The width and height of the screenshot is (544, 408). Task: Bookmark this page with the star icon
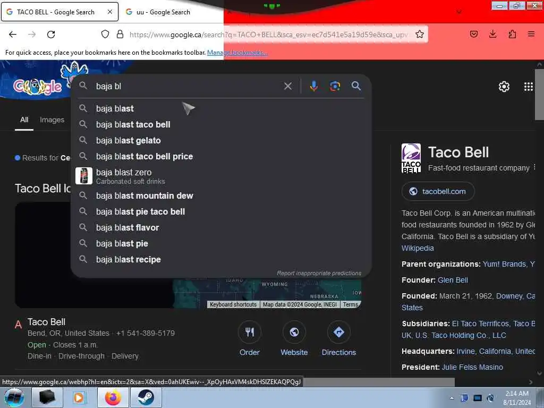(420, 34)
